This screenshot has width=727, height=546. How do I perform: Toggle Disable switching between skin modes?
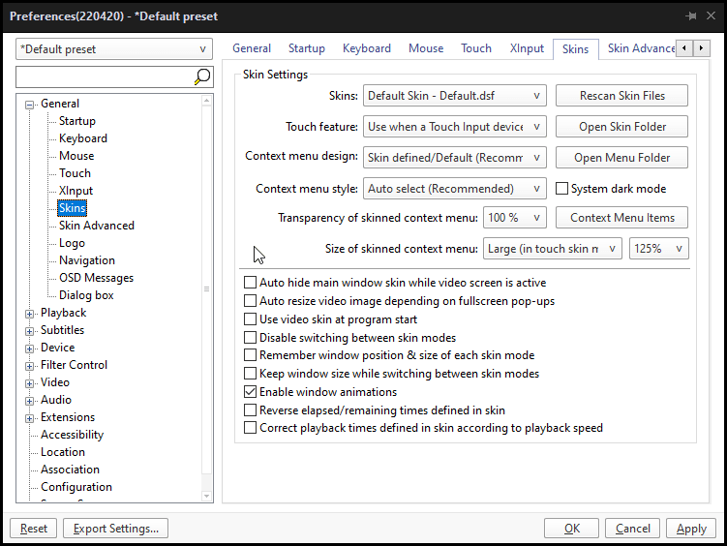click(x=251, y=338)
